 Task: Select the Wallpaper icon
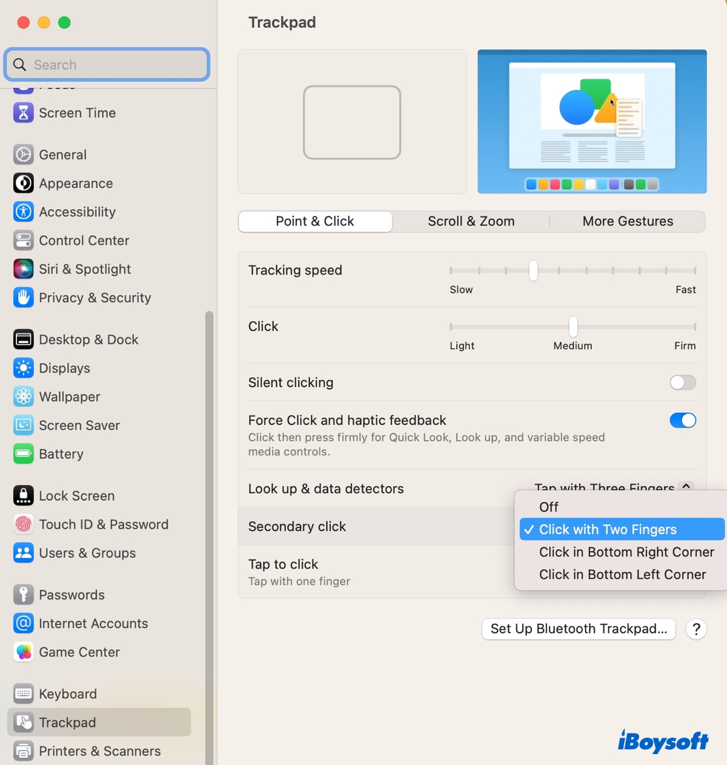point(23,396)
